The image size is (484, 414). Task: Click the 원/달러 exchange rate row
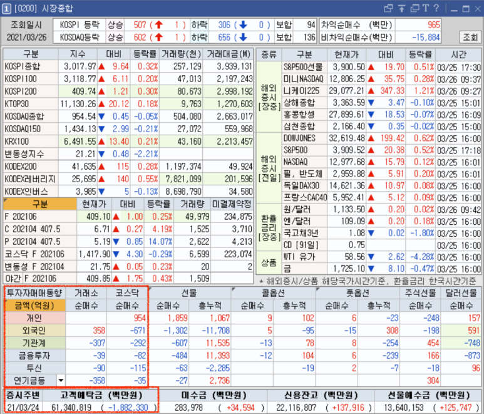point(382,210)
